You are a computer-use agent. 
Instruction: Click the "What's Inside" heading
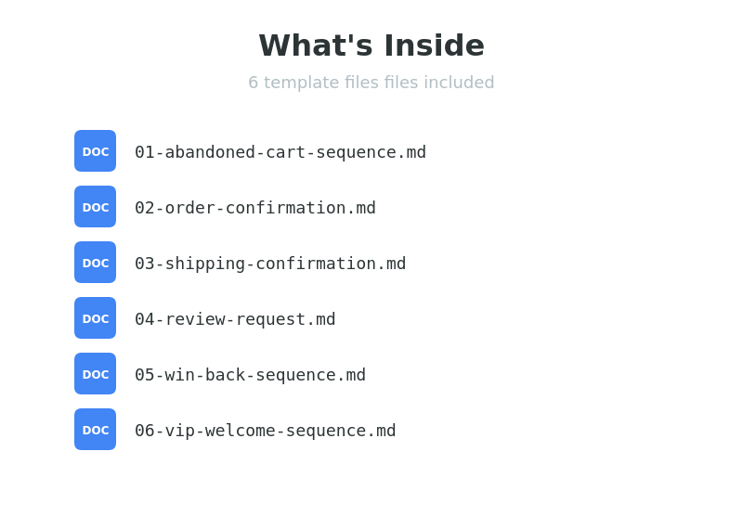371,45
